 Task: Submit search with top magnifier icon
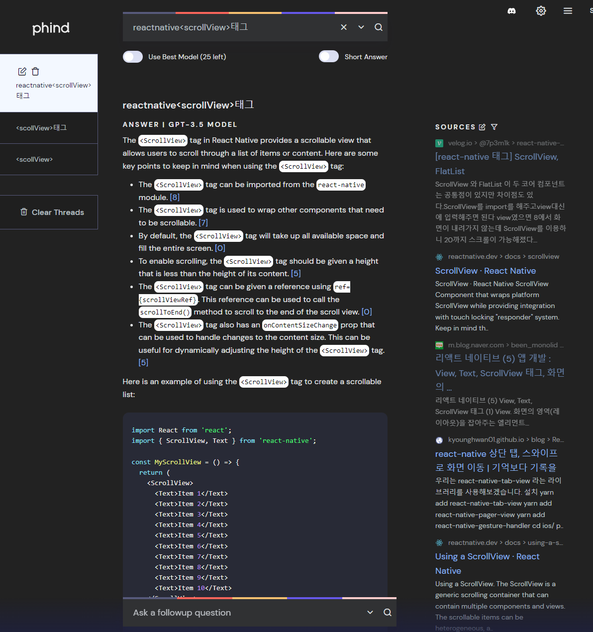pos(379,27)
